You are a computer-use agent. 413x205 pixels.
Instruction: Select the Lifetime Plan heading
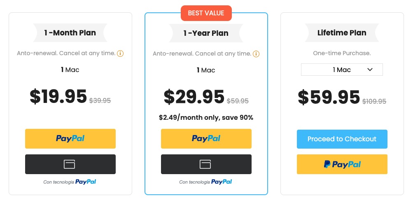[x=342, y=33]
